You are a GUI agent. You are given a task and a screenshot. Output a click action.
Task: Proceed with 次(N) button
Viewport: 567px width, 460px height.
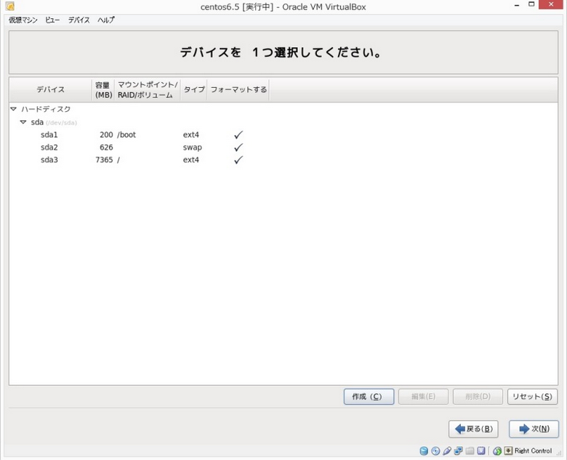pos(534,429)
